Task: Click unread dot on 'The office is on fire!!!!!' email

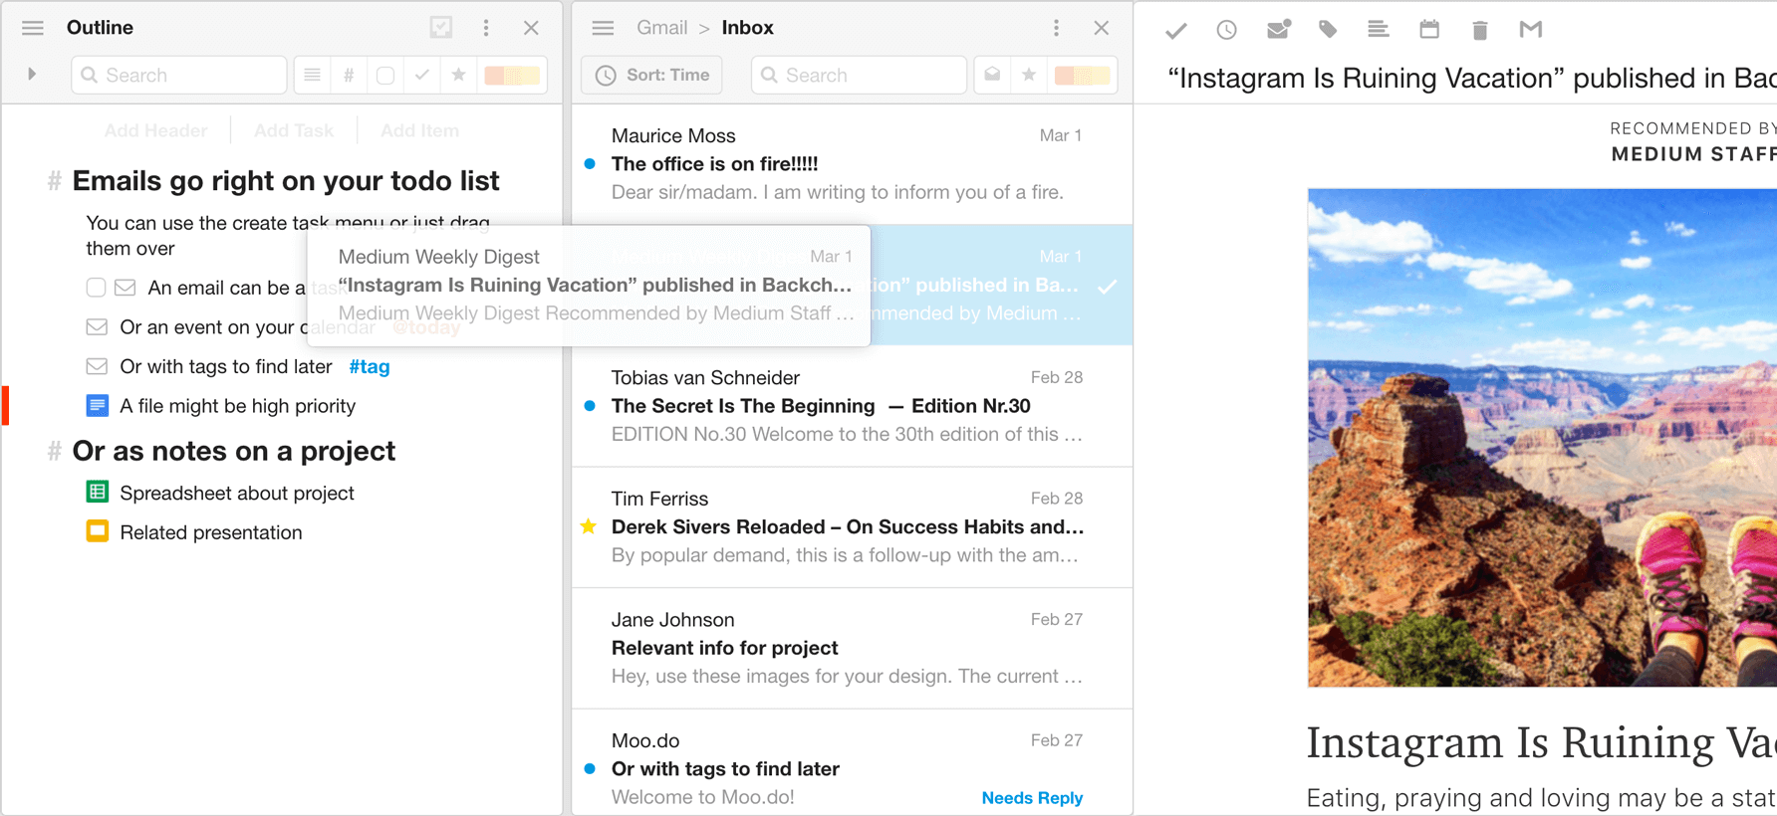Action: coord(590,164)
